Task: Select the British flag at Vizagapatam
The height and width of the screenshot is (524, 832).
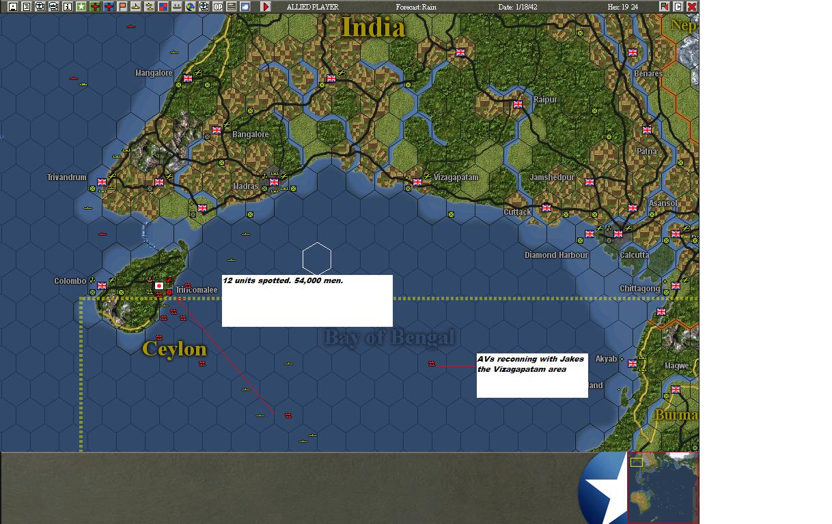Action: pyautogui.click(x=417, y=182)
